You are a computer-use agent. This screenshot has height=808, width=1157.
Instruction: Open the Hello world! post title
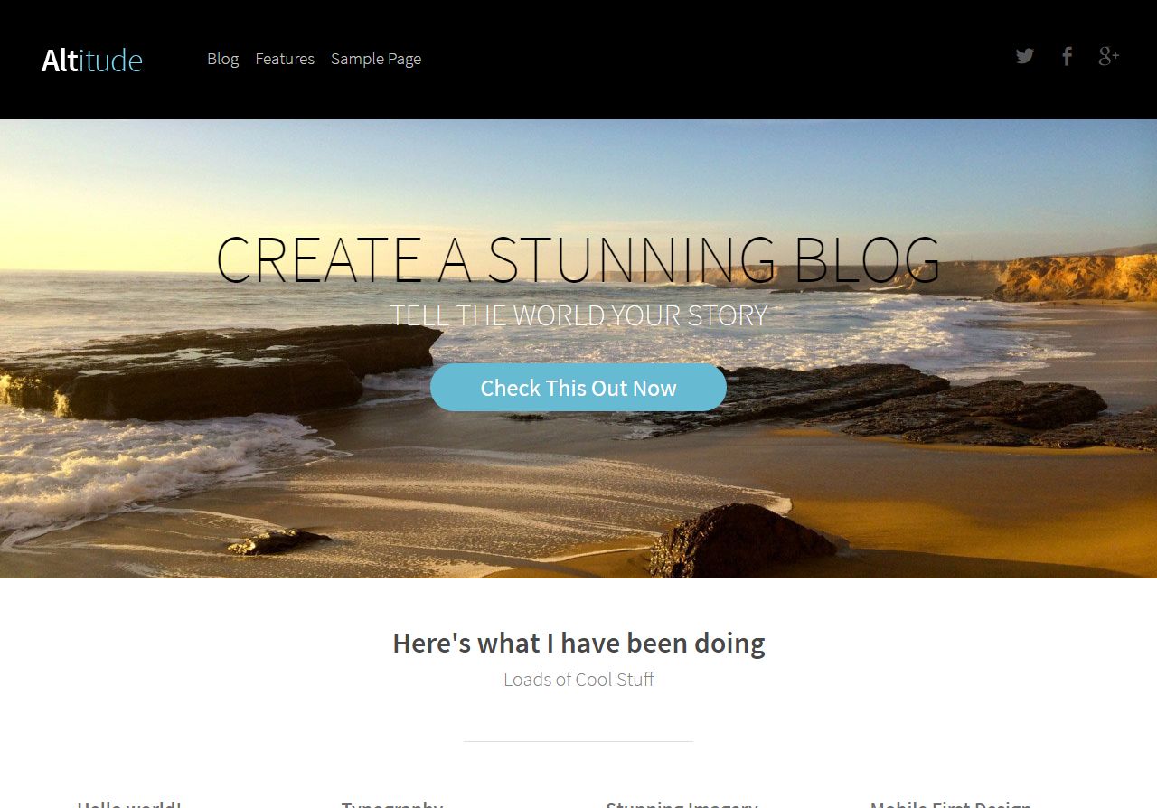pyautogui.click(x=129, y=803)
